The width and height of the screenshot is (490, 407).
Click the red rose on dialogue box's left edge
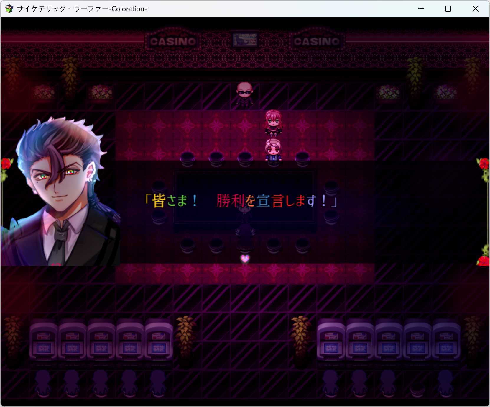coord(6,164)
